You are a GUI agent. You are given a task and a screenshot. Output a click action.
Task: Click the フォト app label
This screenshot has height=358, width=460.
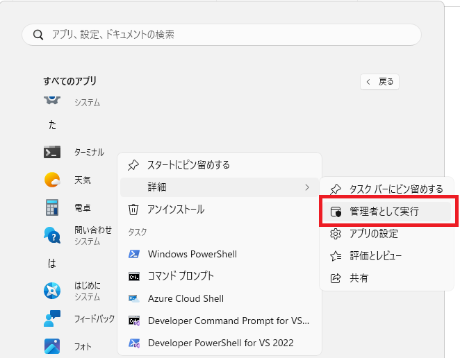tap(83, 347)
